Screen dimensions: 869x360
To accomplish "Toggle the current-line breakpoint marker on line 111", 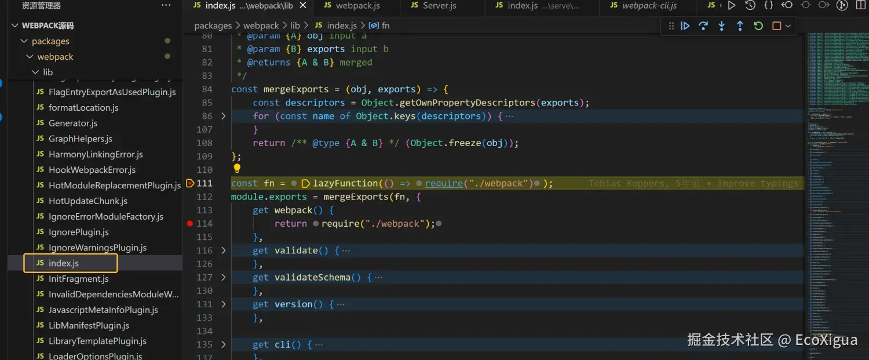I will (189, 183).
